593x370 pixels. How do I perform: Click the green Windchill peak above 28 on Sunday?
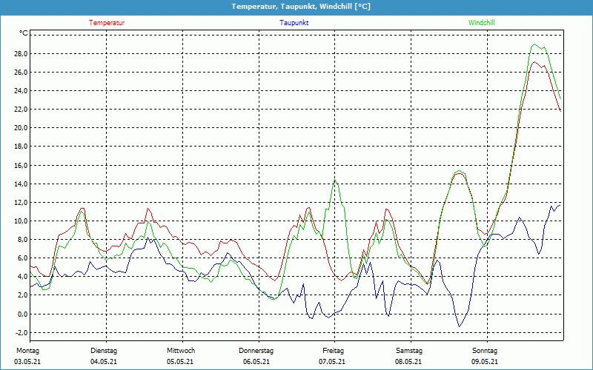[x=534, y=44]
